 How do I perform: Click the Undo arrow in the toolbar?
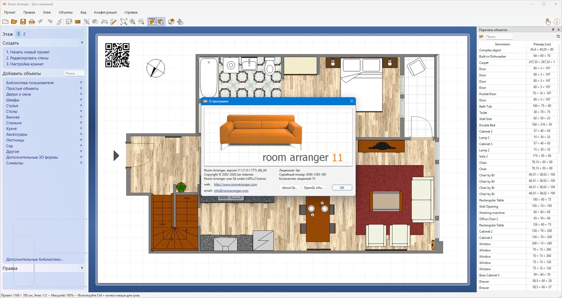click(x=41, y=22)
